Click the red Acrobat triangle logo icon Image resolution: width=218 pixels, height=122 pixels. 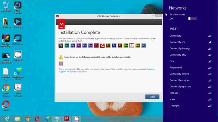coord(102,45)
